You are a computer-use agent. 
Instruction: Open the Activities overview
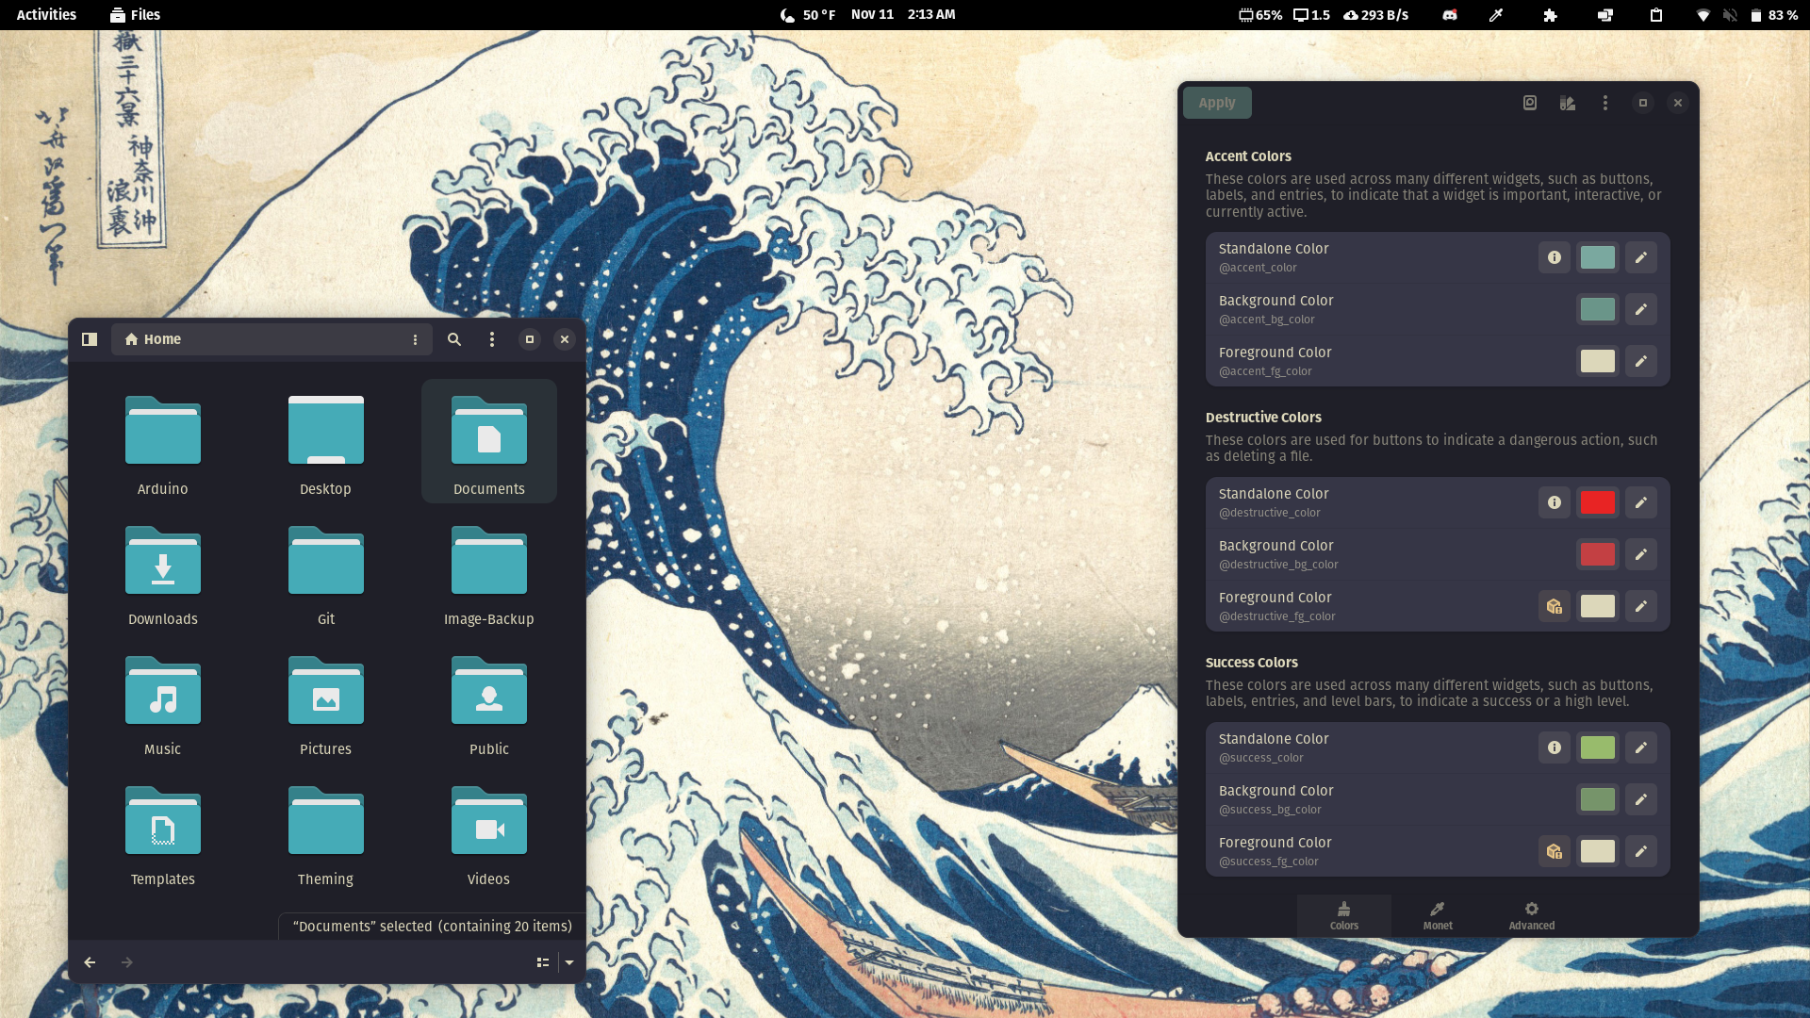(46, 14)
